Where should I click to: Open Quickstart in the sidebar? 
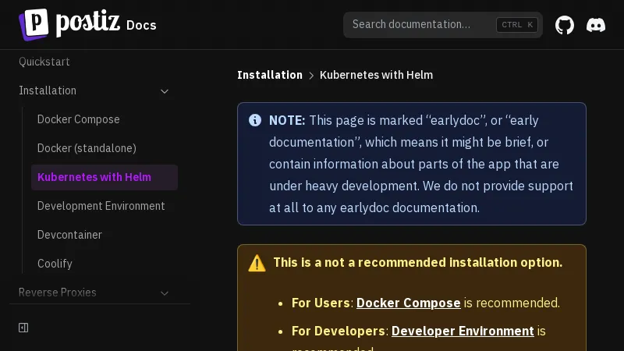tap(44, 62)
